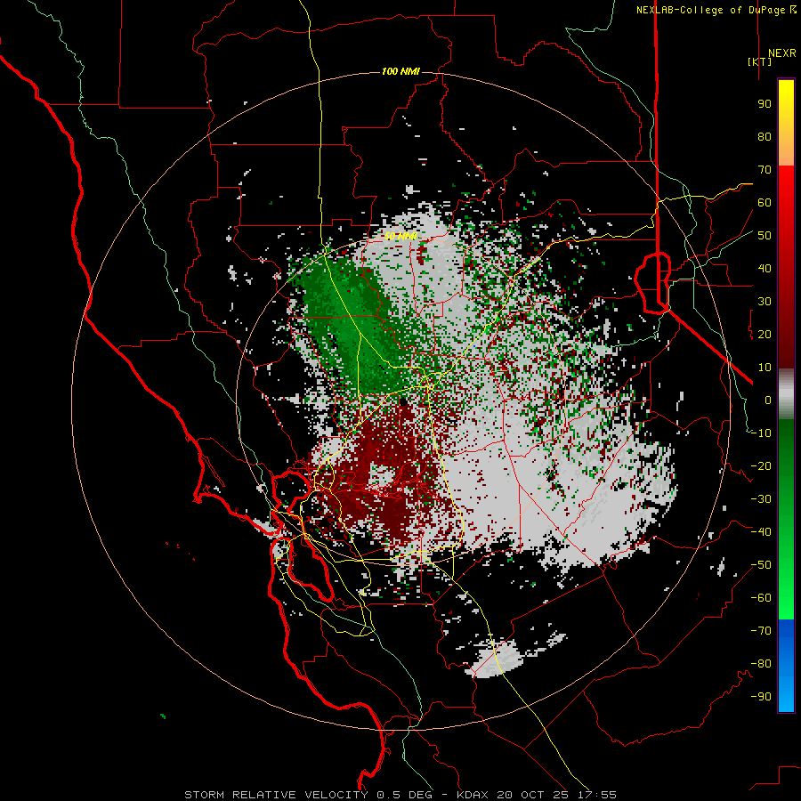801x801 pixels.
Task: Click the NEXLAB-College of DuPage title text
Action: pos(713,10)
